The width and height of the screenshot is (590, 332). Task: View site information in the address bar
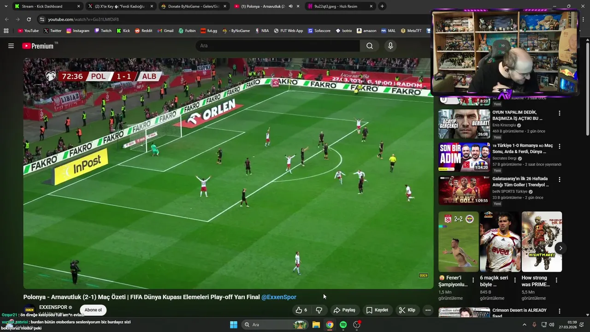pos(42,19)
